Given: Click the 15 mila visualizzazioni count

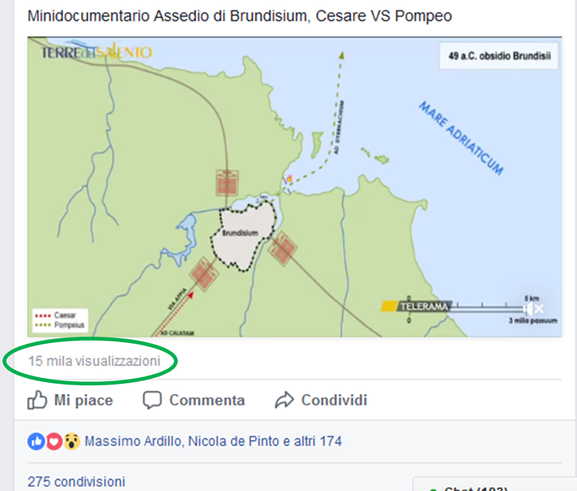Looking at the screenshot, I should tap(94, 361).
